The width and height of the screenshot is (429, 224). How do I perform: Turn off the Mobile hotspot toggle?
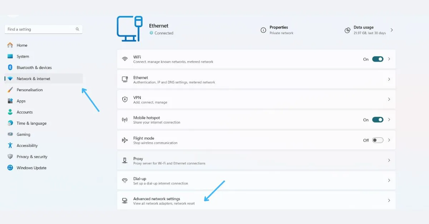378,120
